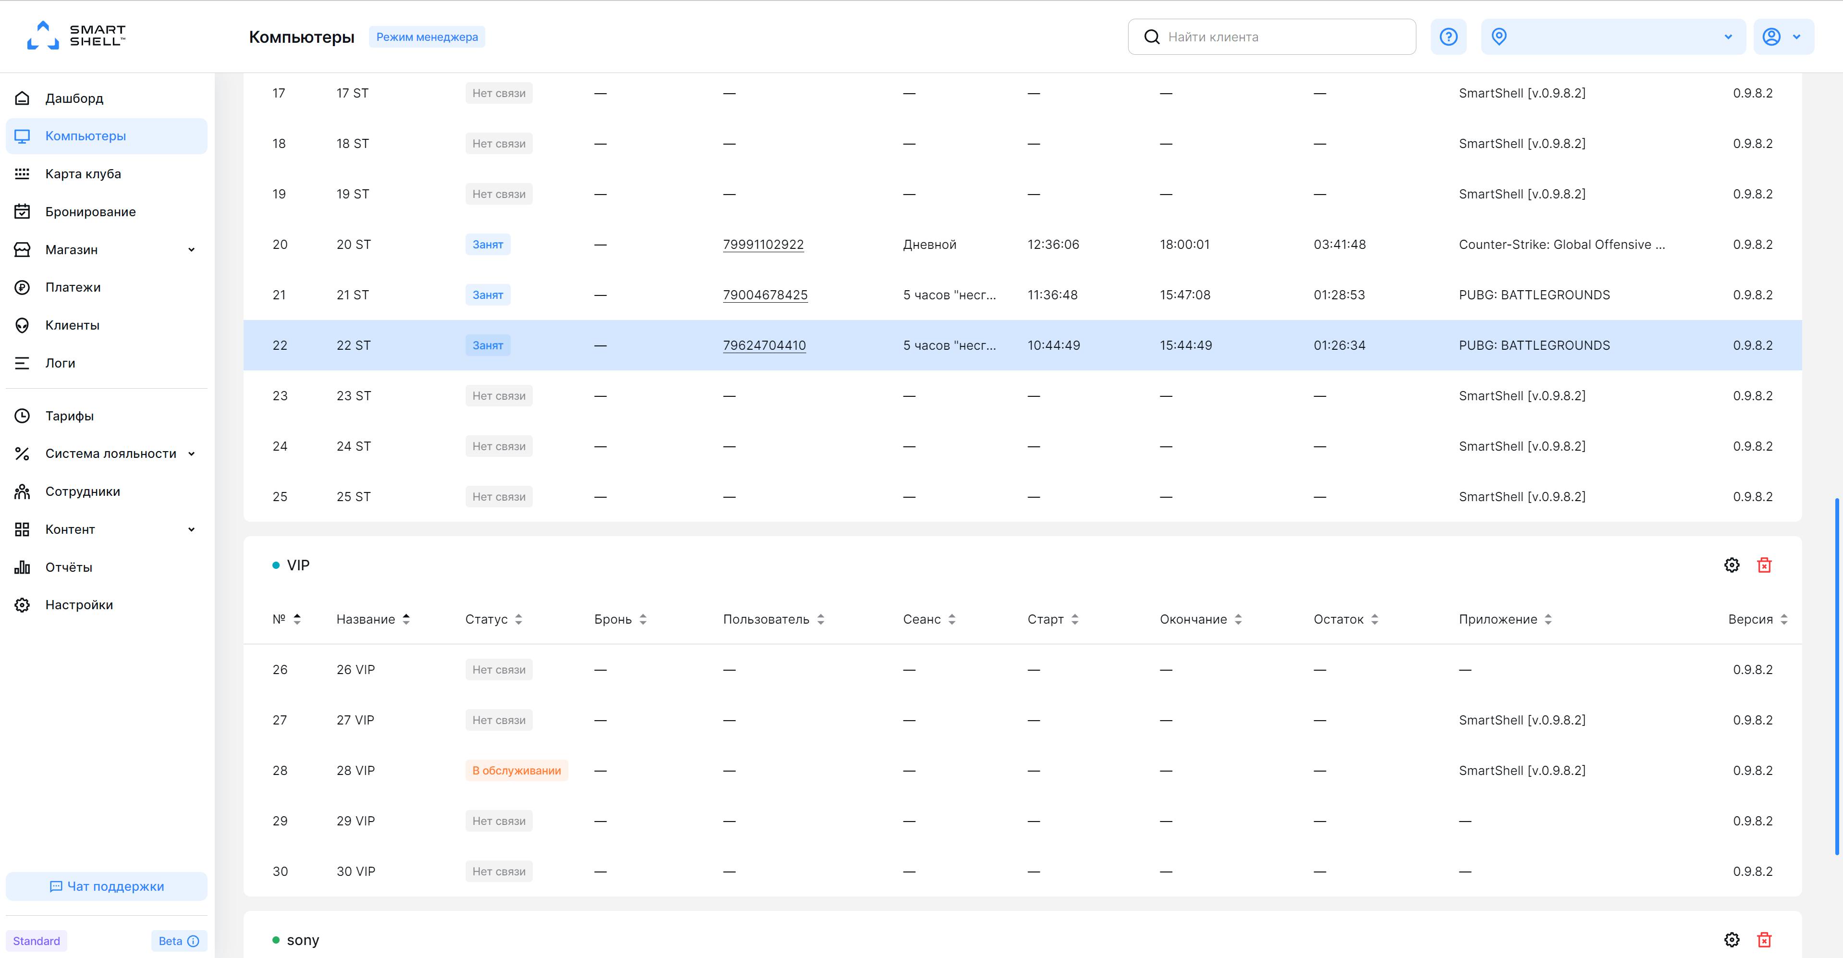This screenshot has height=958, width=1843.
Task: Open the Отчёты menu item
Action: (x=69, y=567)
